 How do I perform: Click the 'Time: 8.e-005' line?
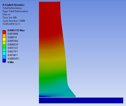[x=10, y=18]
